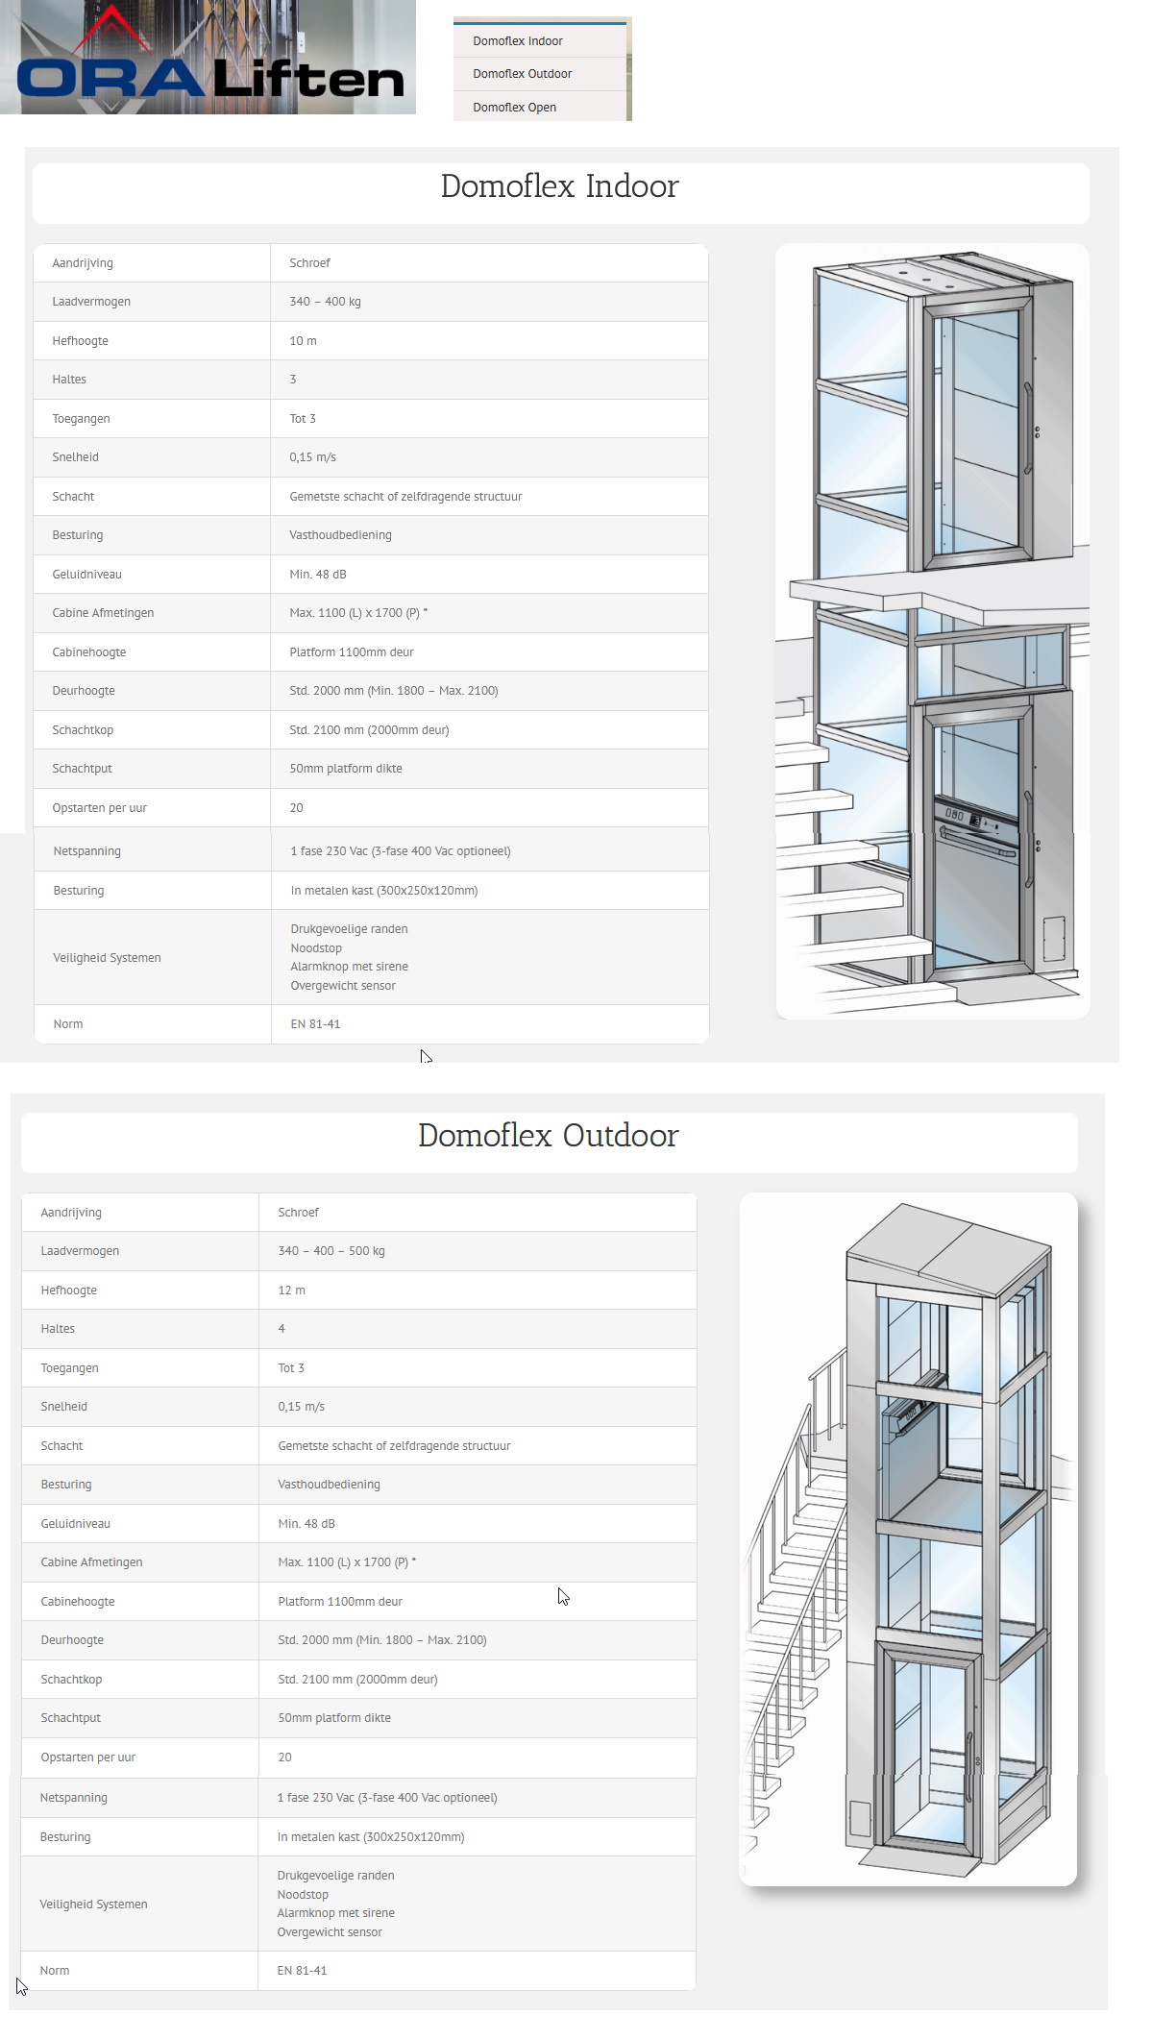1152x2040 pixels.
Task: Click Outdoor Haltes value 4
Action: [x=282, y=1329]
